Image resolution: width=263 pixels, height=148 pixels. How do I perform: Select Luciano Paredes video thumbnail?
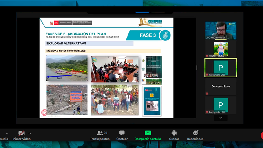pyautogui.click(x=221, y=30)
